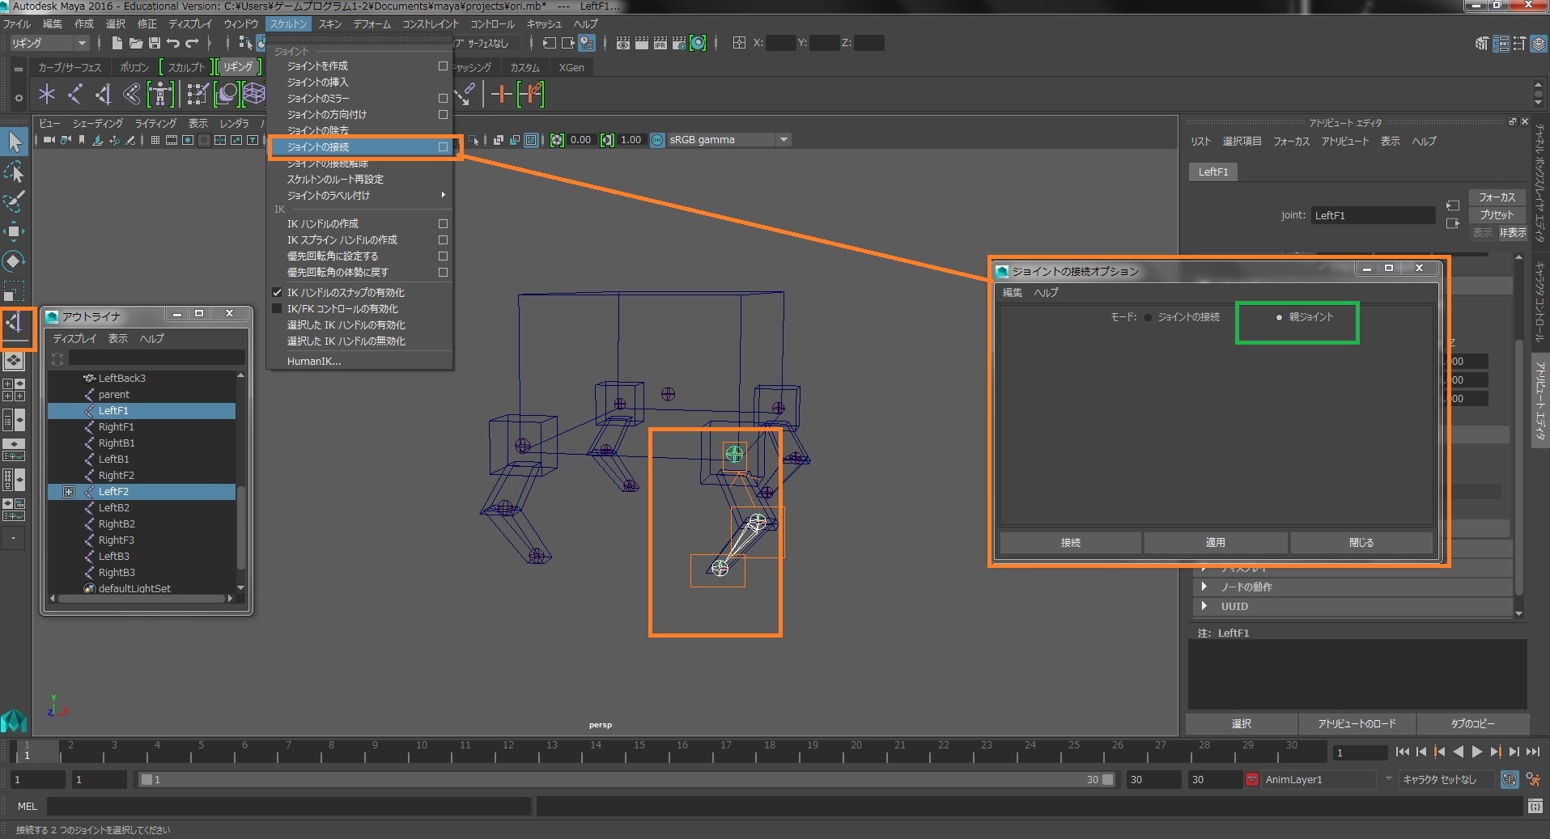
Task: Click the HumanIK character shelf icon
Action: 160,95
